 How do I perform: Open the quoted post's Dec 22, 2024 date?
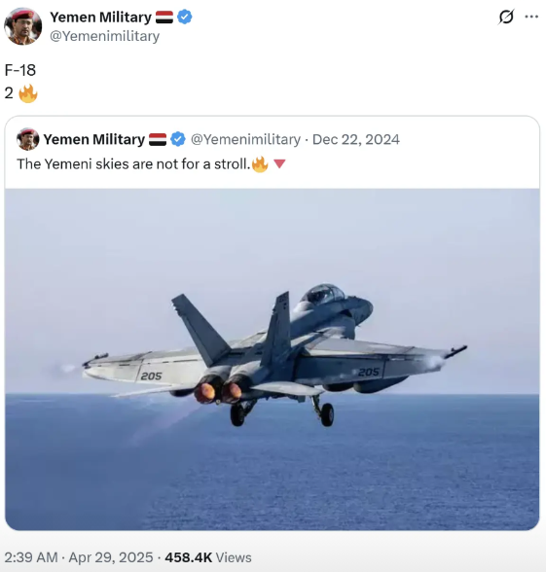pyautogui.click(x=356, y=139)
